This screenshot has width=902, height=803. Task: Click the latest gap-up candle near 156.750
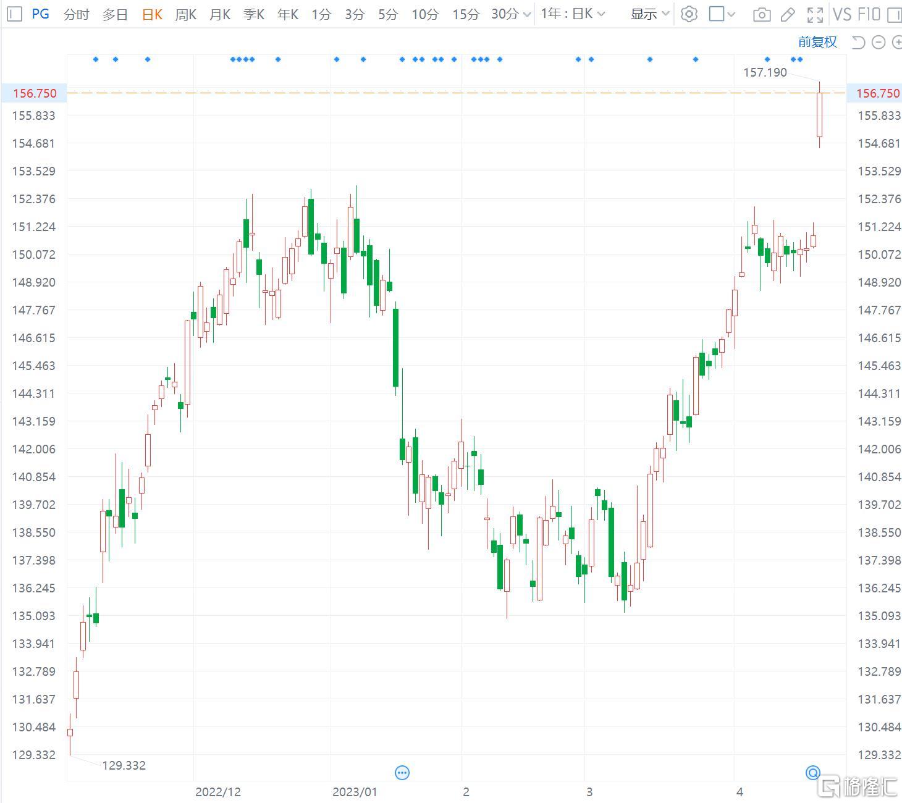point(820,115)
